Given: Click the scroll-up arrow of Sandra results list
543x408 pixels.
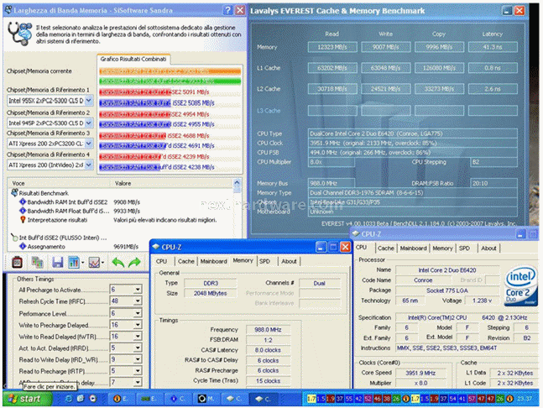Looking at the screenshot, I should (237, 182).
